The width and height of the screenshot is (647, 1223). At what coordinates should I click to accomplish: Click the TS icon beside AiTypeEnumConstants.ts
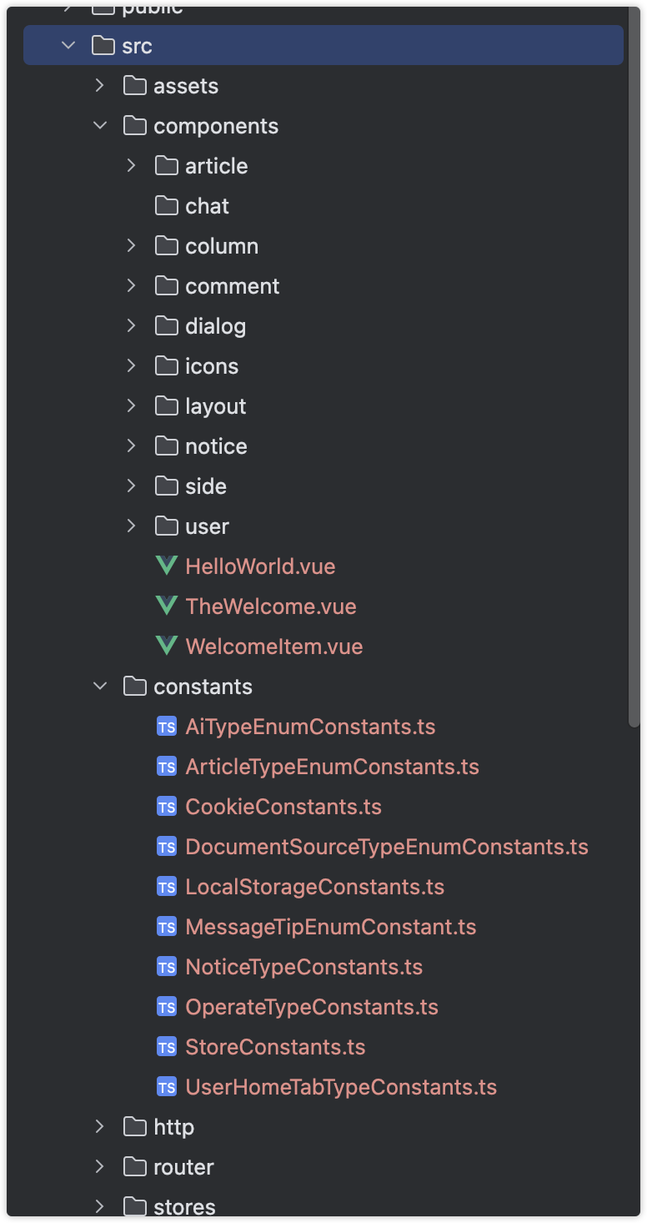coord(167,727)
